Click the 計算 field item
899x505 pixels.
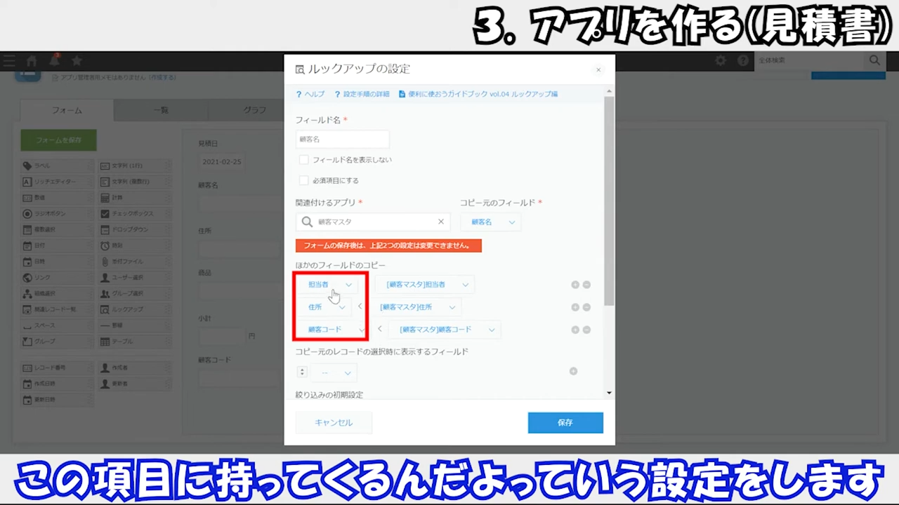click(x=134, y=198)
